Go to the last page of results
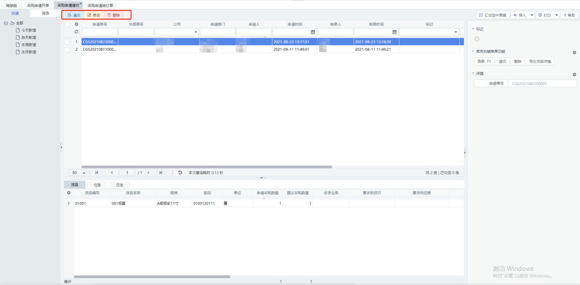 click(160, 173)
